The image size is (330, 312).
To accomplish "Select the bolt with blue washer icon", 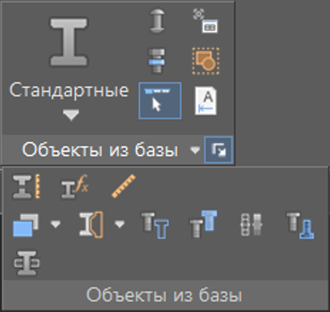I will point(156,61).
